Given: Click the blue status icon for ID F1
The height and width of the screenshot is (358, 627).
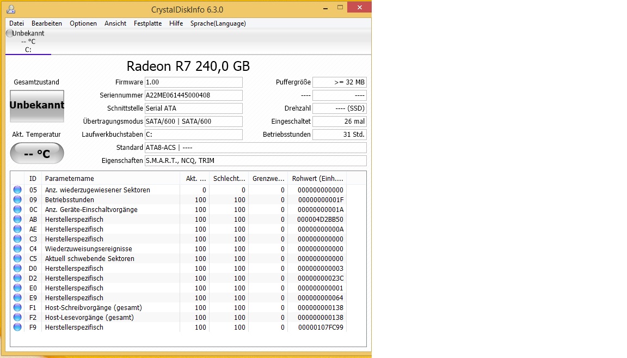Looking at the screenshot, I should [x=17, y=307].
